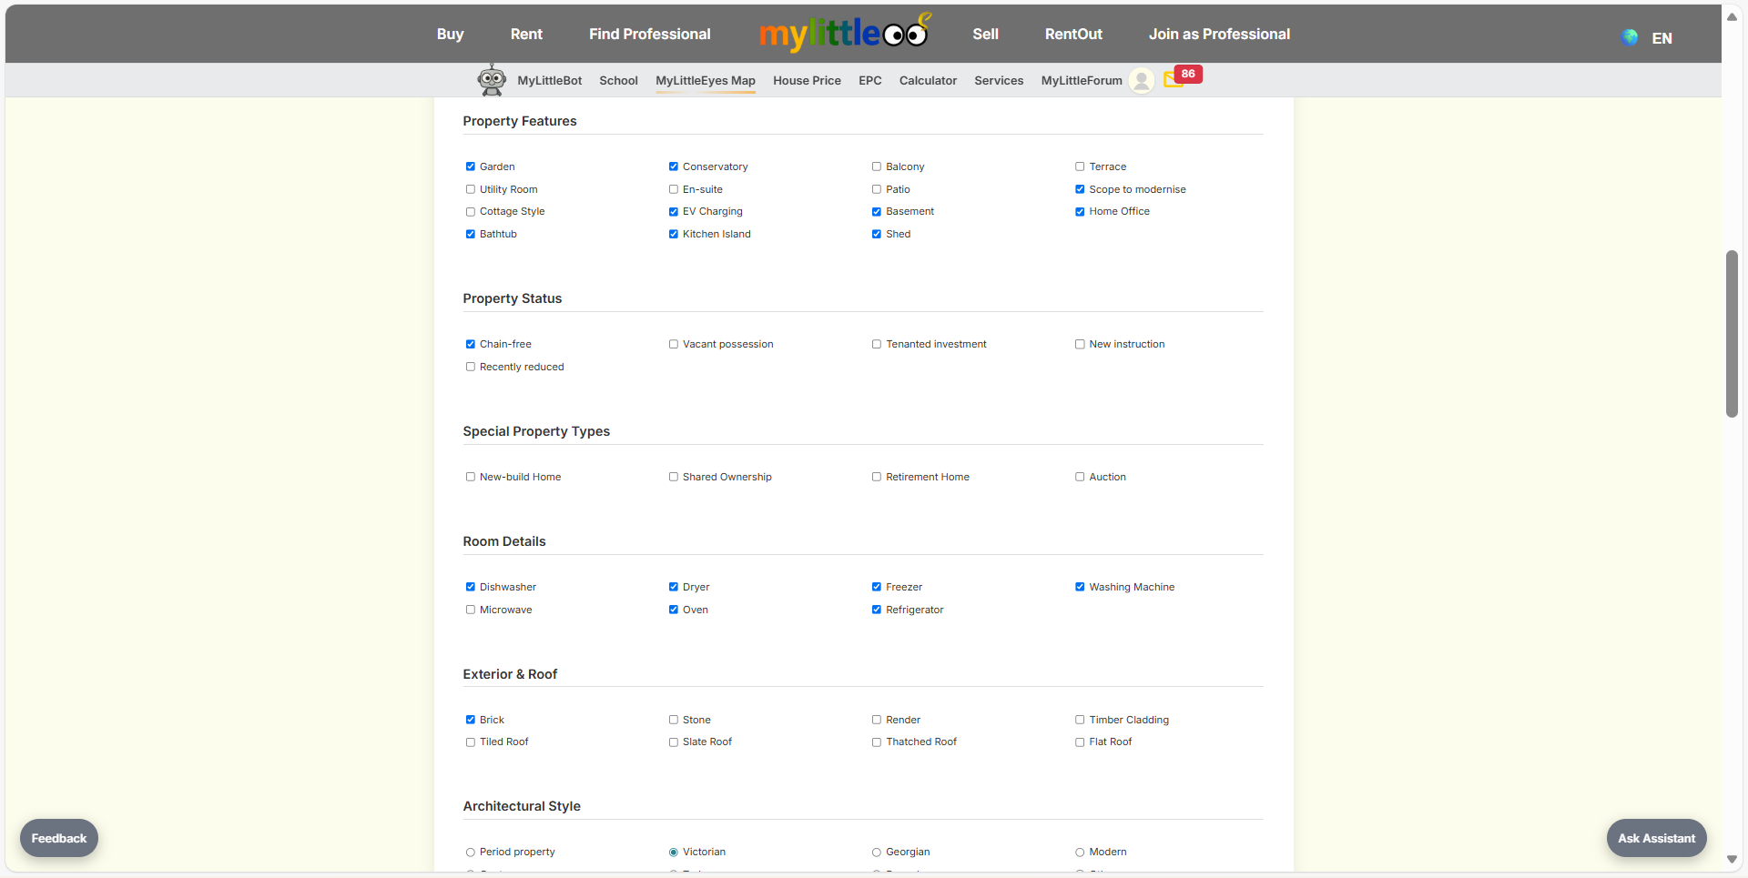Click Rent in the top navigation
Viewport: 1748px width, 878px height.
(x=526, y=34)
